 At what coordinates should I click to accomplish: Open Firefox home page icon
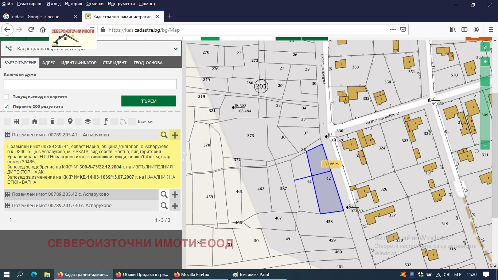[x=43, y=30]
